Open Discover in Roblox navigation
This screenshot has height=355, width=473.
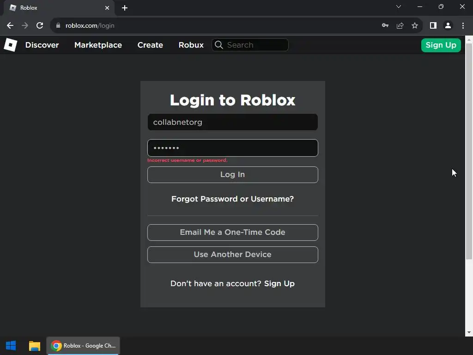pos(42,45)
